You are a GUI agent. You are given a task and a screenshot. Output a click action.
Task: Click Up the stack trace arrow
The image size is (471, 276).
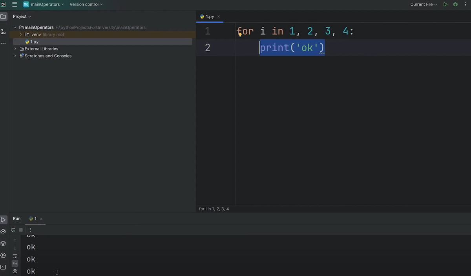point(15,240)
